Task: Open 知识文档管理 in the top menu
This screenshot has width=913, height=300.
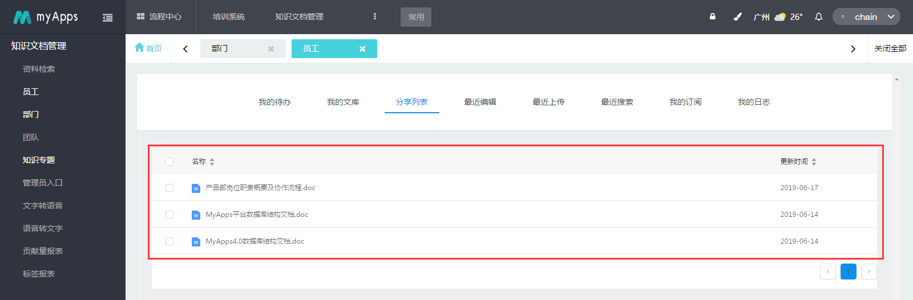Action: (300, 17)
